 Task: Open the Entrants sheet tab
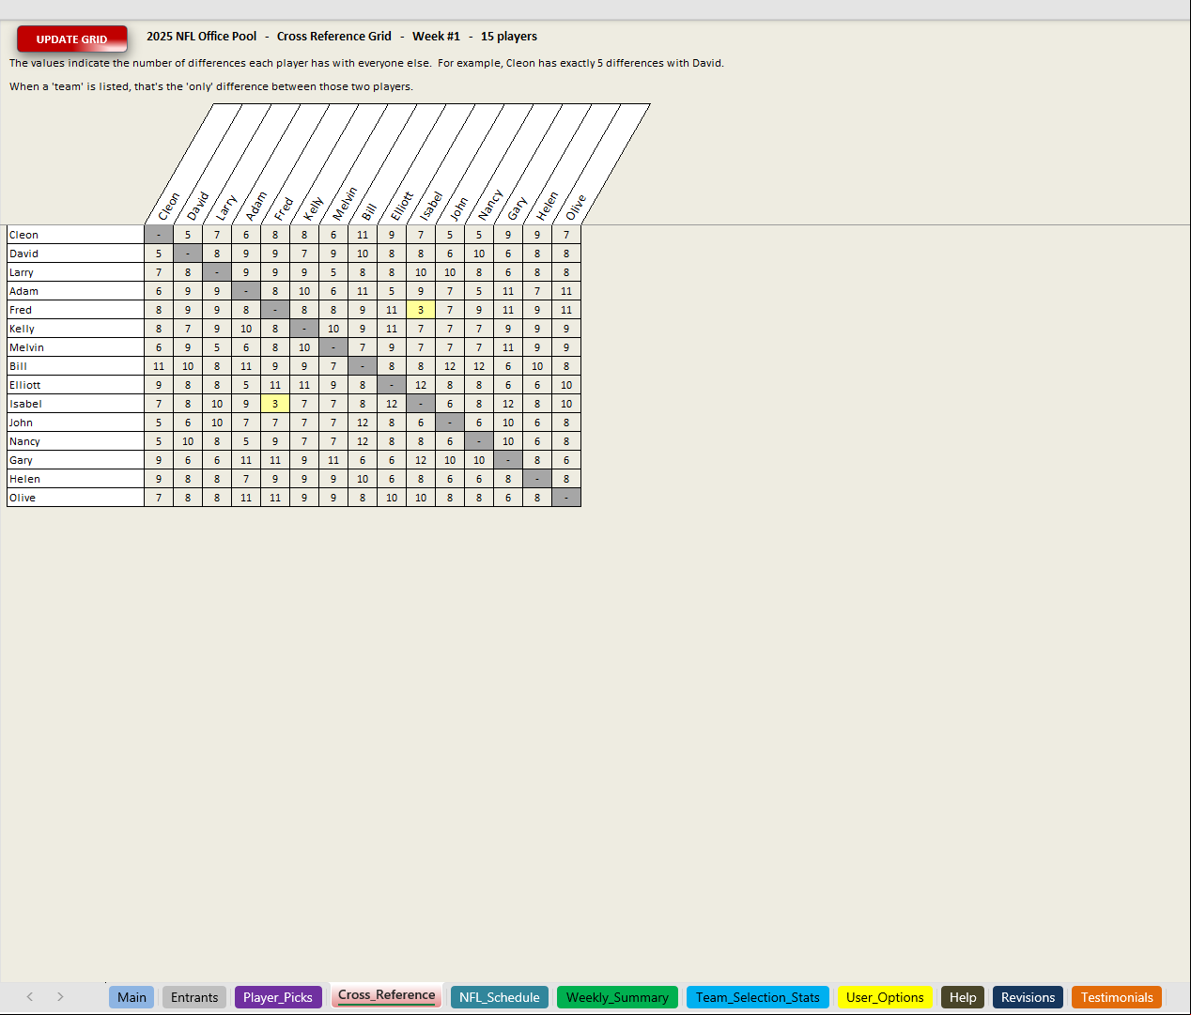[194, 997]
